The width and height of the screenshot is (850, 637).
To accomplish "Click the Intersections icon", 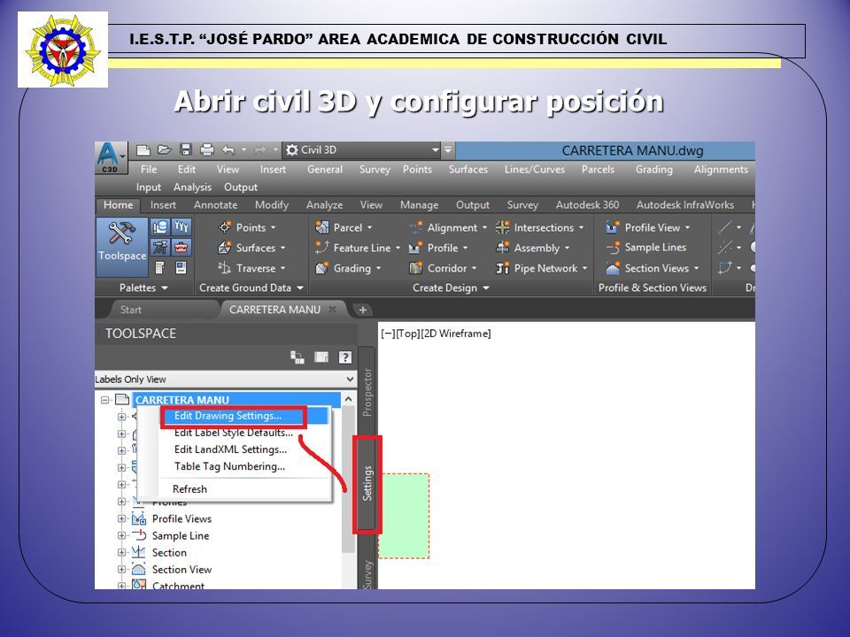I will point(503,227).
